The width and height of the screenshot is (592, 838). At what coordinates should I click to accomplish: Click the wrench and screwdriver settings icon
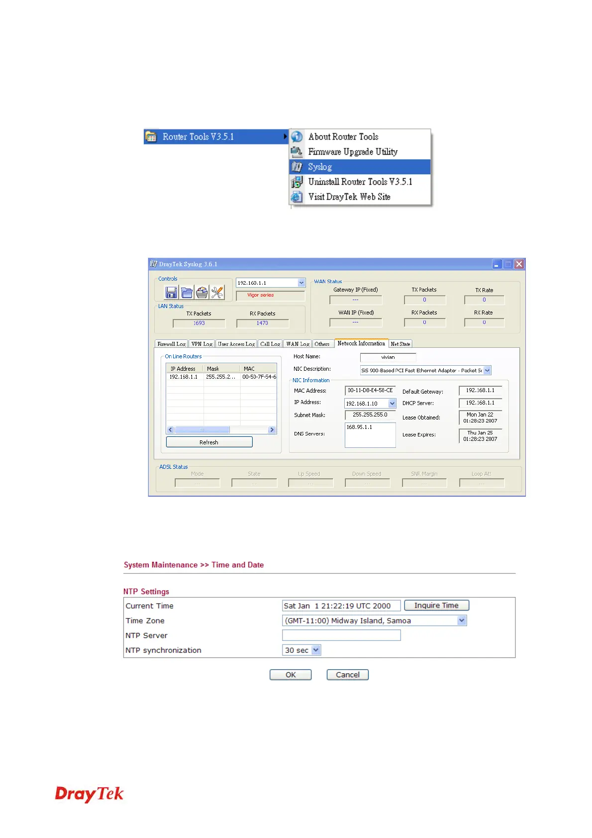pos(217,293)
